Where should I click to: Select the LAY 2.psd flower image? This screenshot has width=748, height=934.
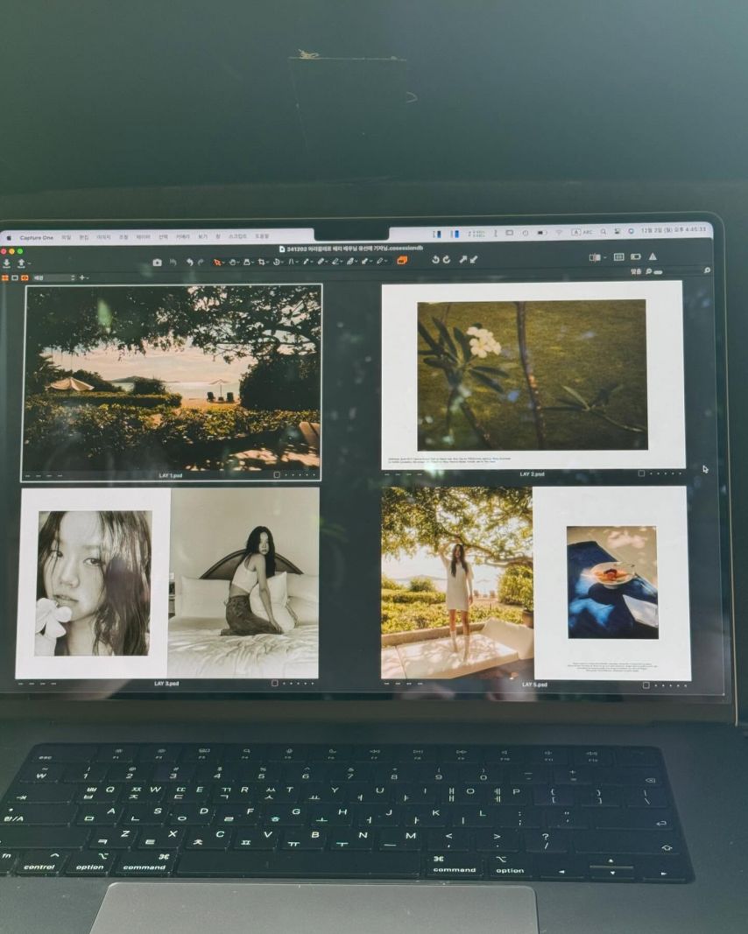click(x=533, y=376)
